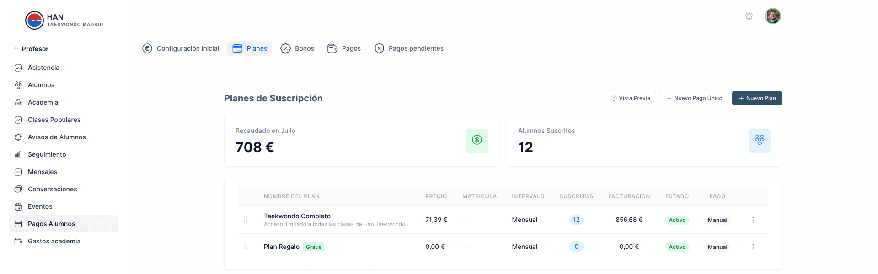This screenshot has height=274, width=878.
Task: Open the Configuración inicial tab
Action: coord(181,48)
